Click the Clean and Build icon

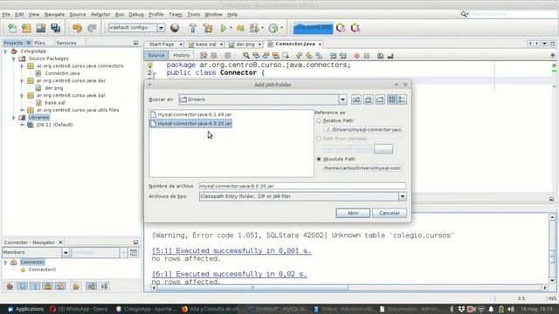pyautogui.click(x=208, y=28)
